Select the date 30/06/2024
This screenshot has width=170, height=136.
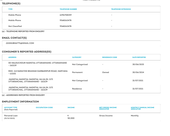click(138, 72)
